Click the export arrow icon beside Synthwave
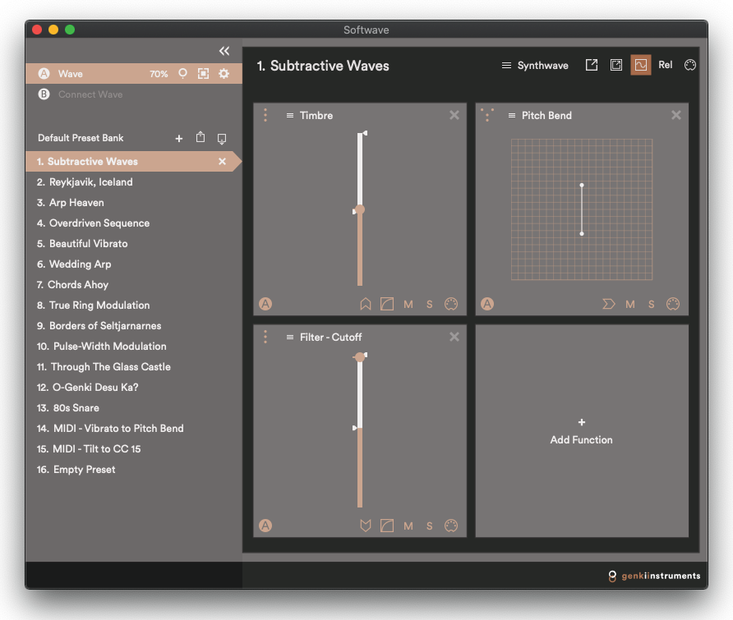The width and height of the screenshot is (733, 620). (592, 65)
